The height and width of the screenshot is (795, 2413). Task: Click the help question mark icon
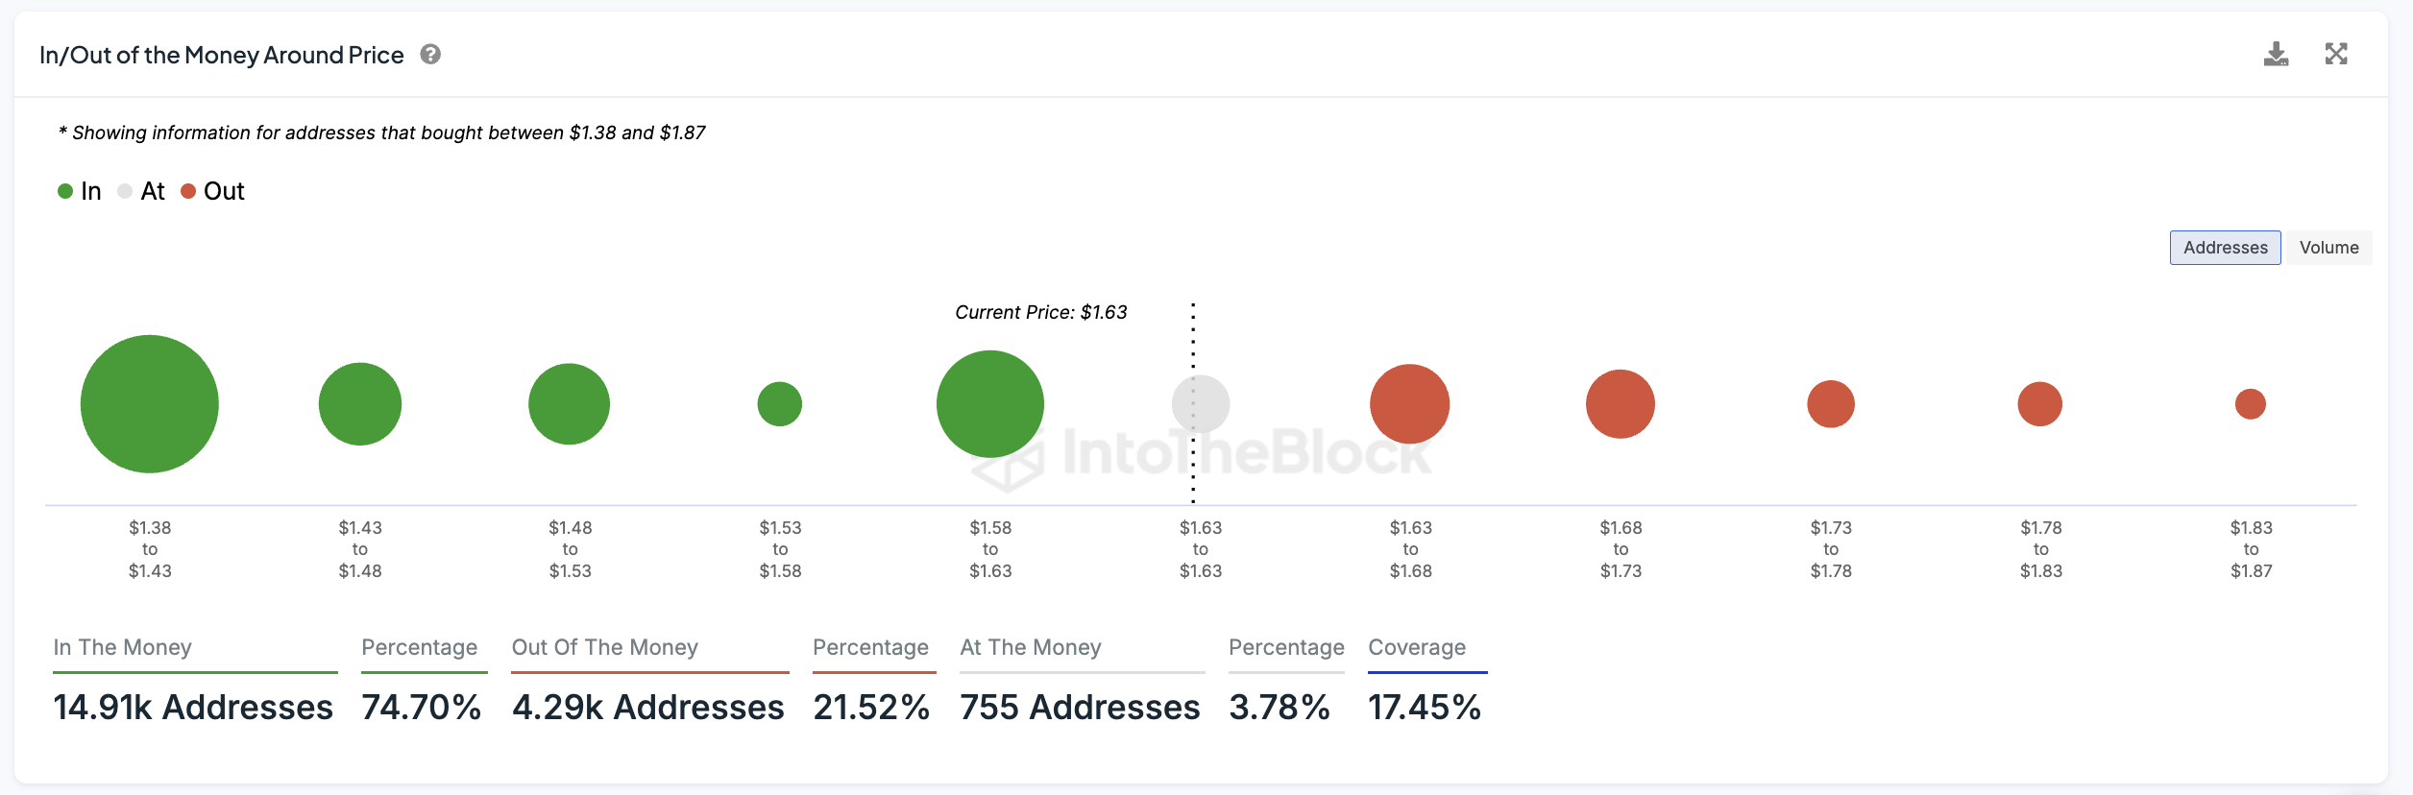click(430, 55)
